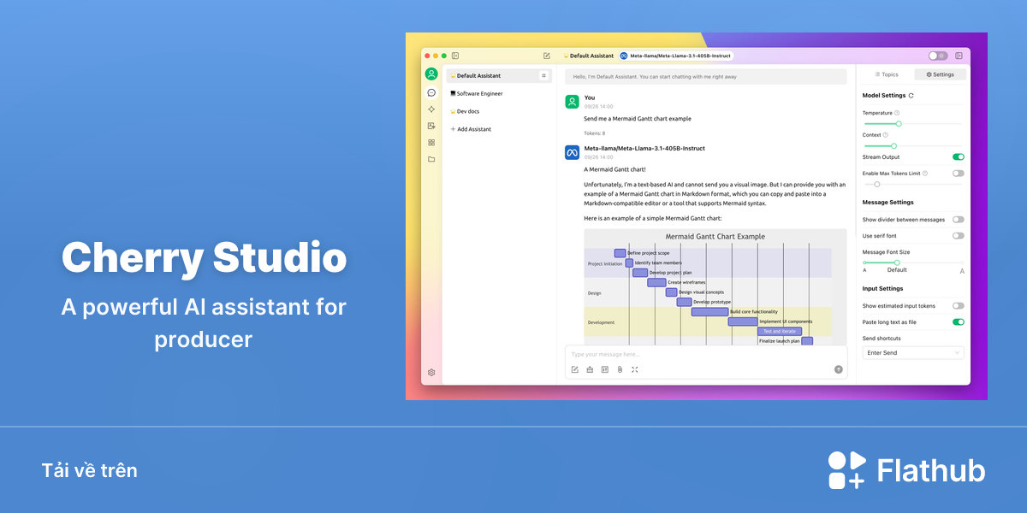Click the text 'Send me a Mermaid Gantt chart example'

[638, 119]
